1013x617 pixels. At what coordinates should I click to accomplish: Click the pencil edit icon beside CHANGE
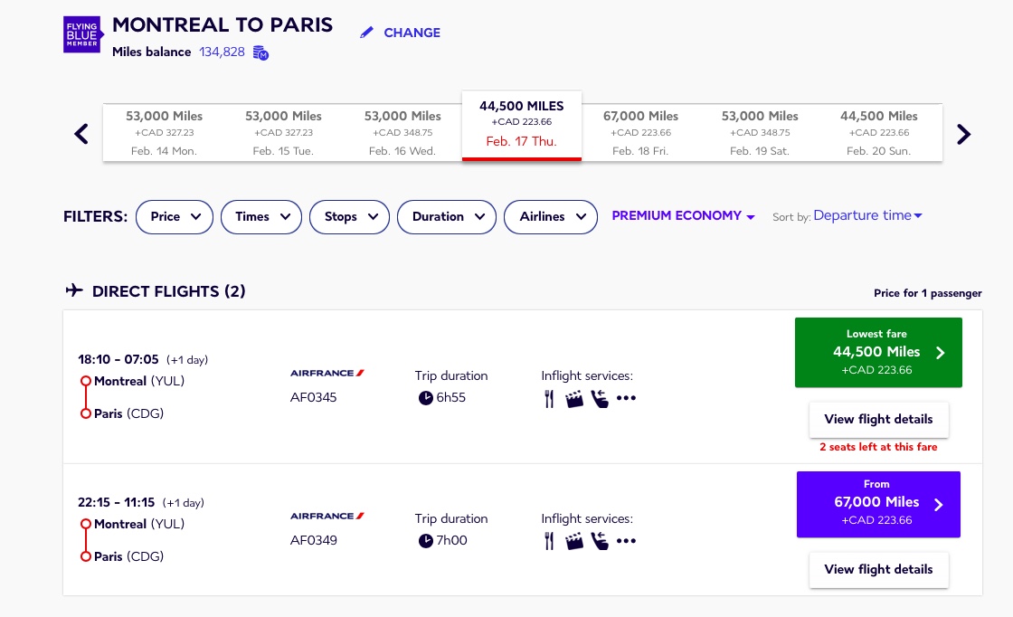(x=367, y=33)
